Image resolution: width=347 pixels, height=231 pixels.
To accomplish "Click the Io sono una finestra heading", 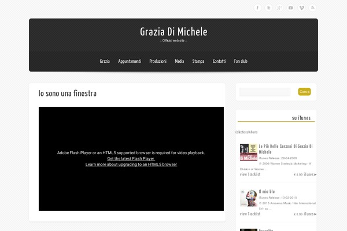I will [68, 94].
